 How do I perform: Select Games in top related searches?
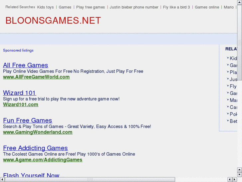(x=65, y=7)
